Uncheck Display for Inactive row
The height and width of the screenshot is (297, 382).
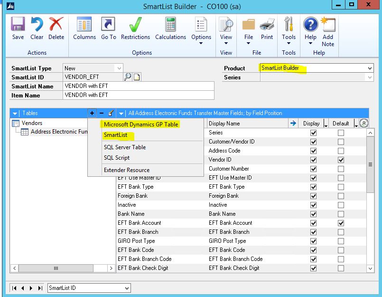point(313,205)
